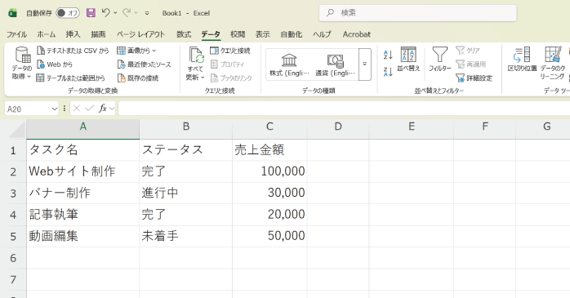This screenshot has width=570, height=298.
Task: Switch to the 描画 tab
Action: (98, 34)
